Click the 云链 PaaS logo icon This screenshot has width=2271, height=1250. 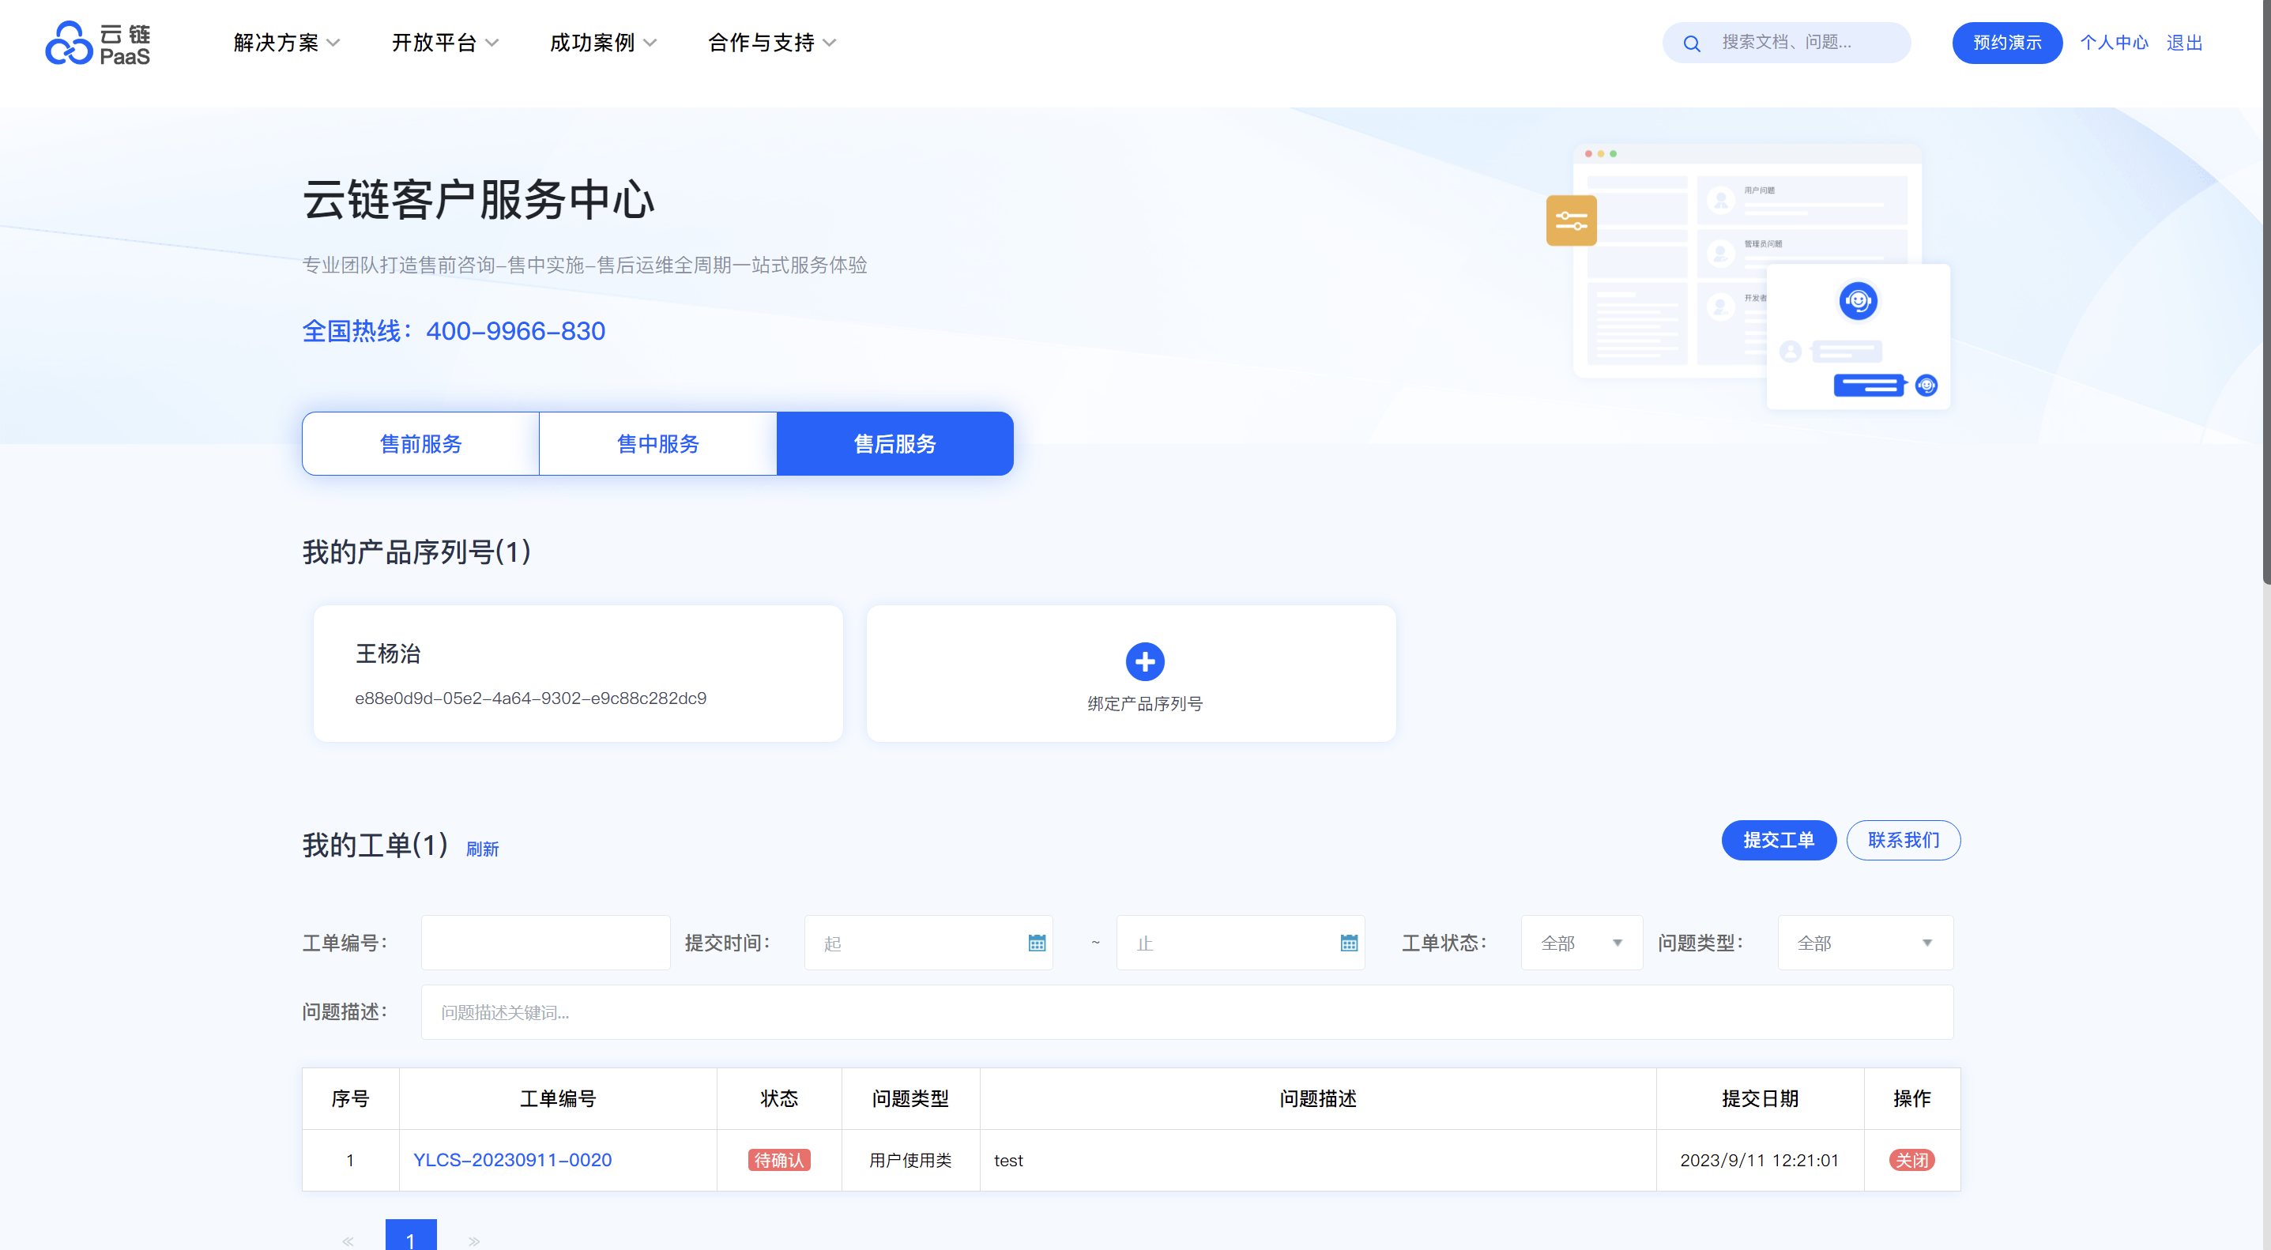(69, 43)
